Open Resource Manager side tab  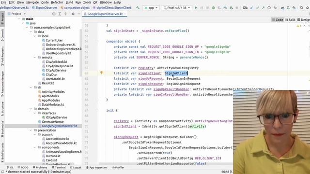(x=2, y=84)
